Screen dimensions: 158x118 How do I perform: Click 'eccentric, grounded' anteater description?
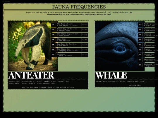click(x=39, y=82)
